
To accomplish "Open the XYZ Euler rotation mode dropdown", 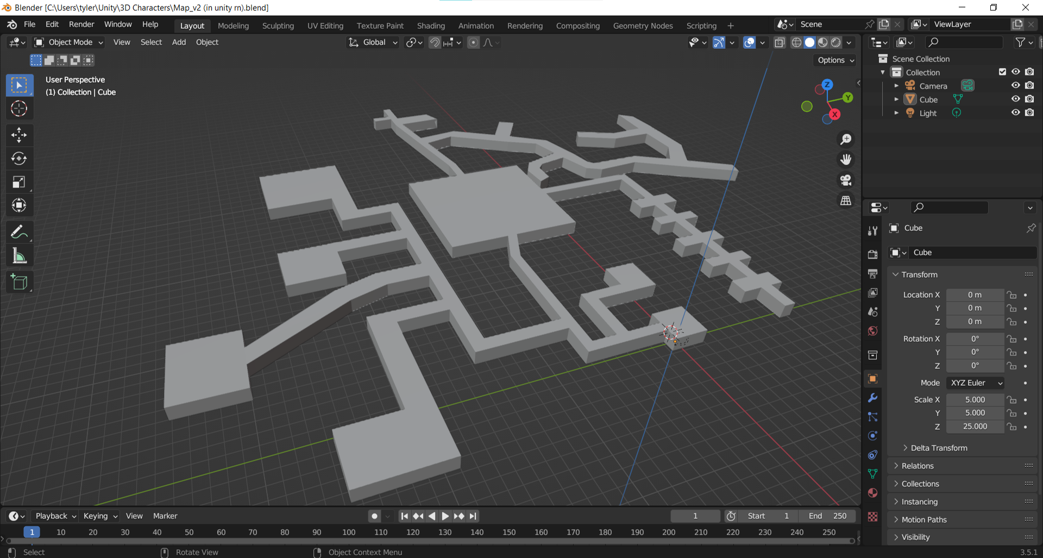I will (x=975, y=383).
